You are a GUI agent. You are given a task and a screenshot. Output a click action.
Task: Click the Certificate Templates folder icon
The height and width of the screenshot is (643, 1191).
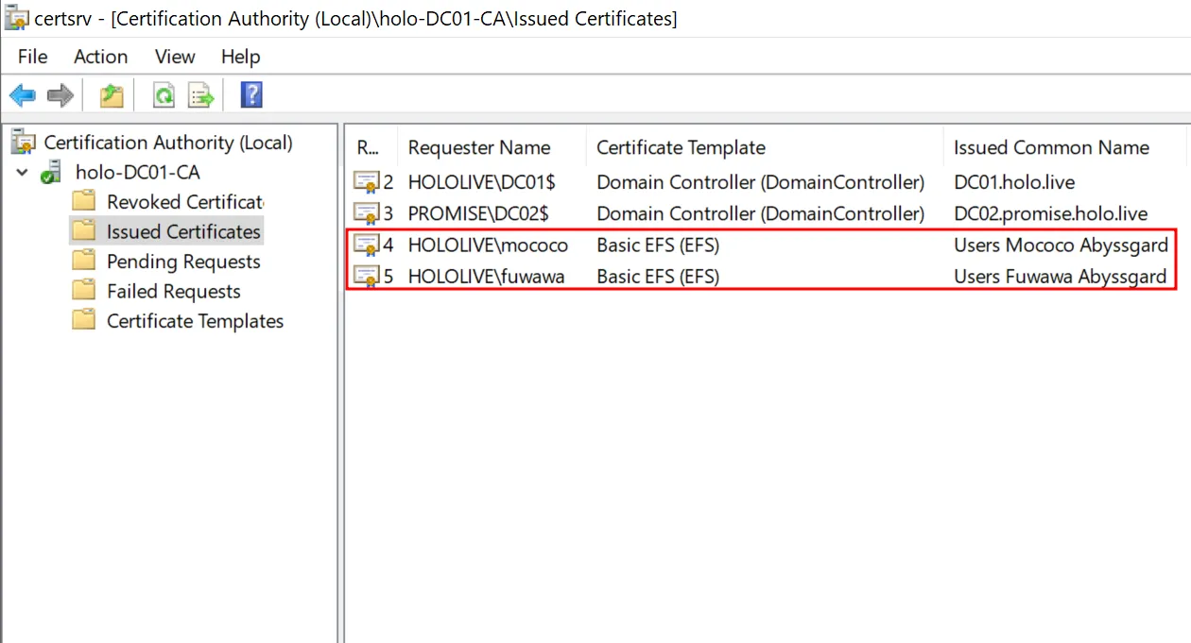coord(84,321)
